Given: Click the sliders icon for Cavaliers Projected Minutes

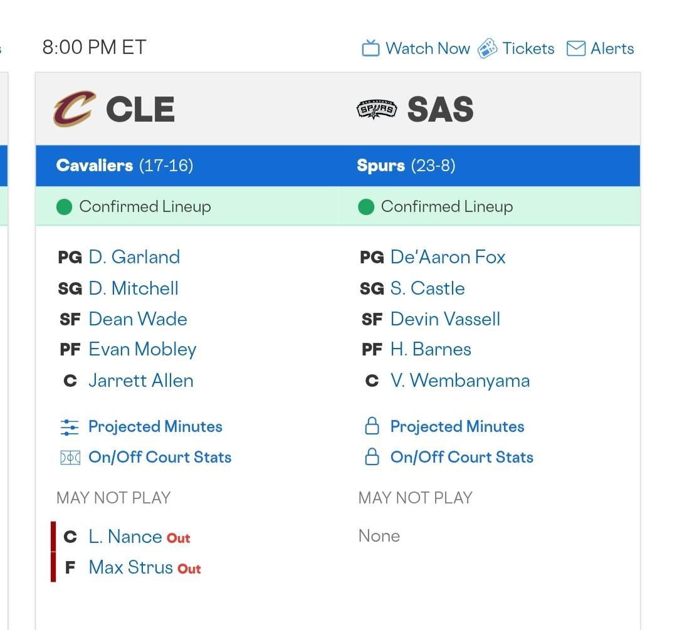Looking at the screenshot, I should tap(70, 427).
